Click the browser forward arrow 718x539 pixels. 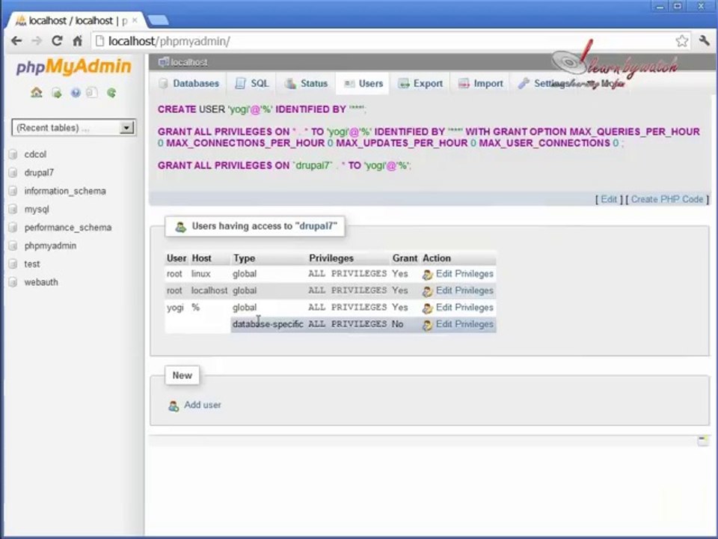[x=37, y=40]
